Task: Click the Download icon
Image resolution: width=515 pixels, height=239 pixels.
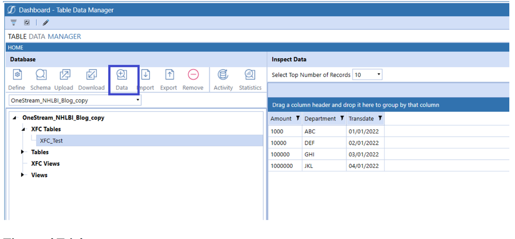Action: pos(91,75)
